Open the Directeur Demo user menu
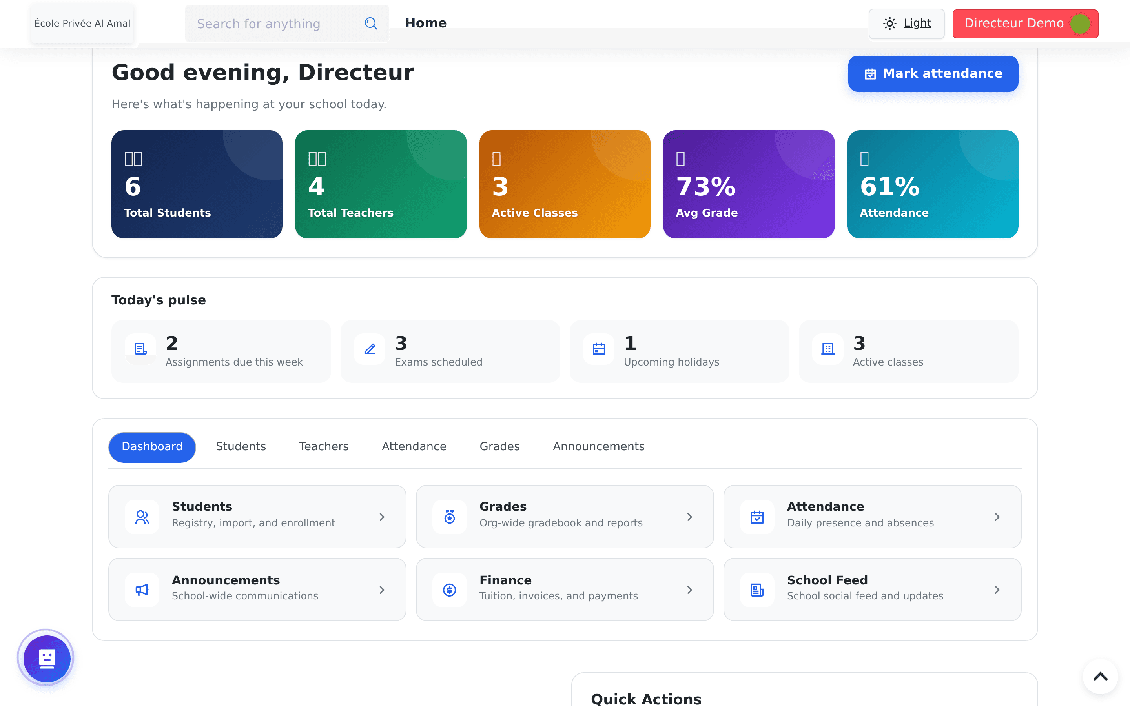 point(1025,24)
